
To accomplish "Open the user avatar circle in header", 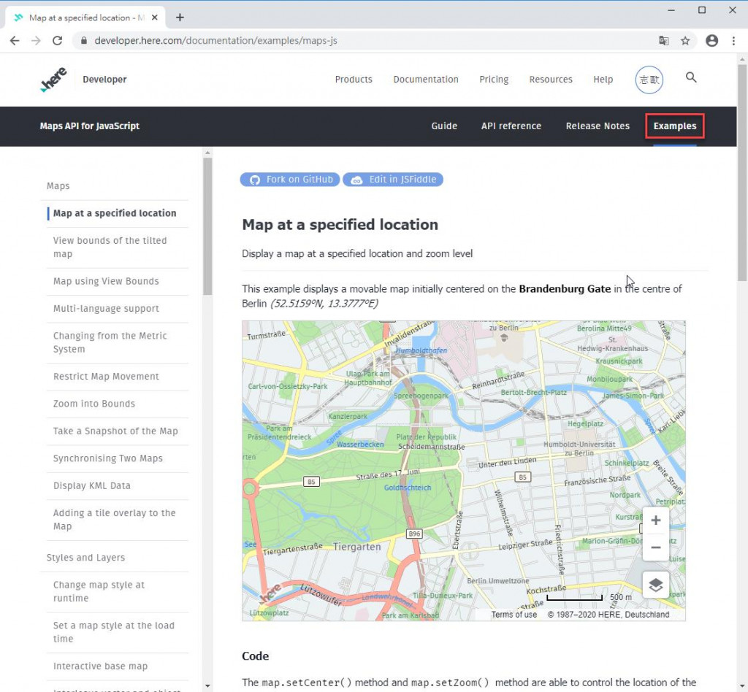I will pos(649,80).
